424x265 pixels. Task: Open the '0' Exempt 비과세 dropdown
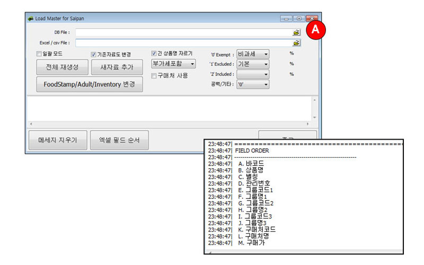[253, 54]
